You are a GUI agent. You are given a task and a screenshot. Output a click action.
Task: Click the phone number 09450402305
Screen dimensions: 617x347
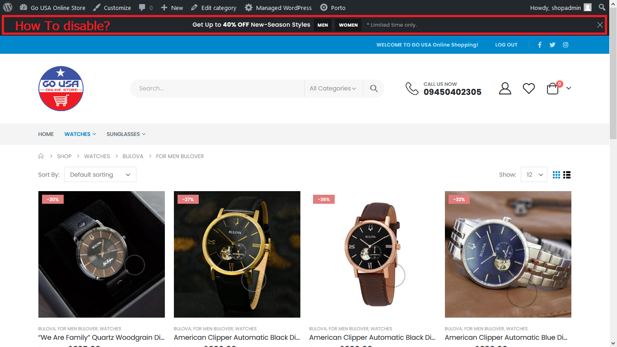click(453, 92)
